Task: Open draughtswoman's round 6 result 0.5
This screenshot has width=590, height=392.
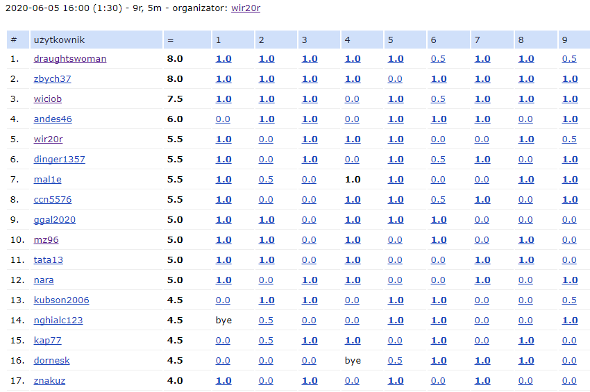Action: tap(438, 59)
